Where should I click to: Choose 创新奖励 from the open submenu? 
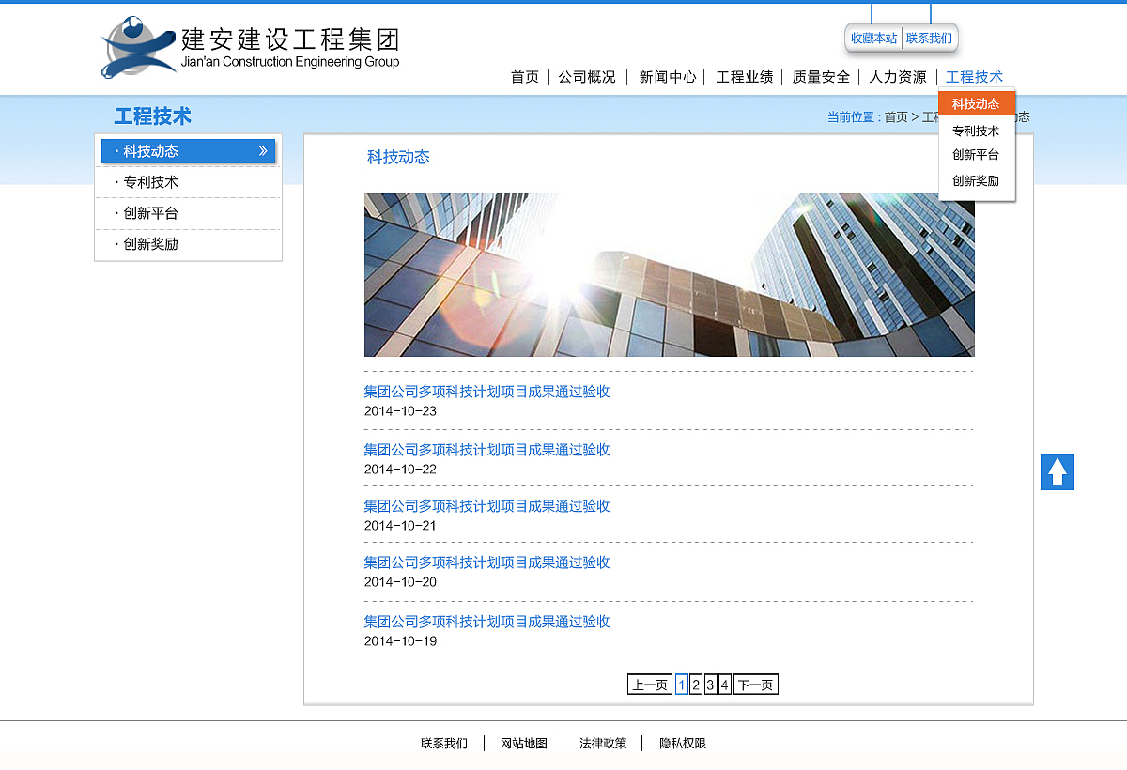point(977,180)
